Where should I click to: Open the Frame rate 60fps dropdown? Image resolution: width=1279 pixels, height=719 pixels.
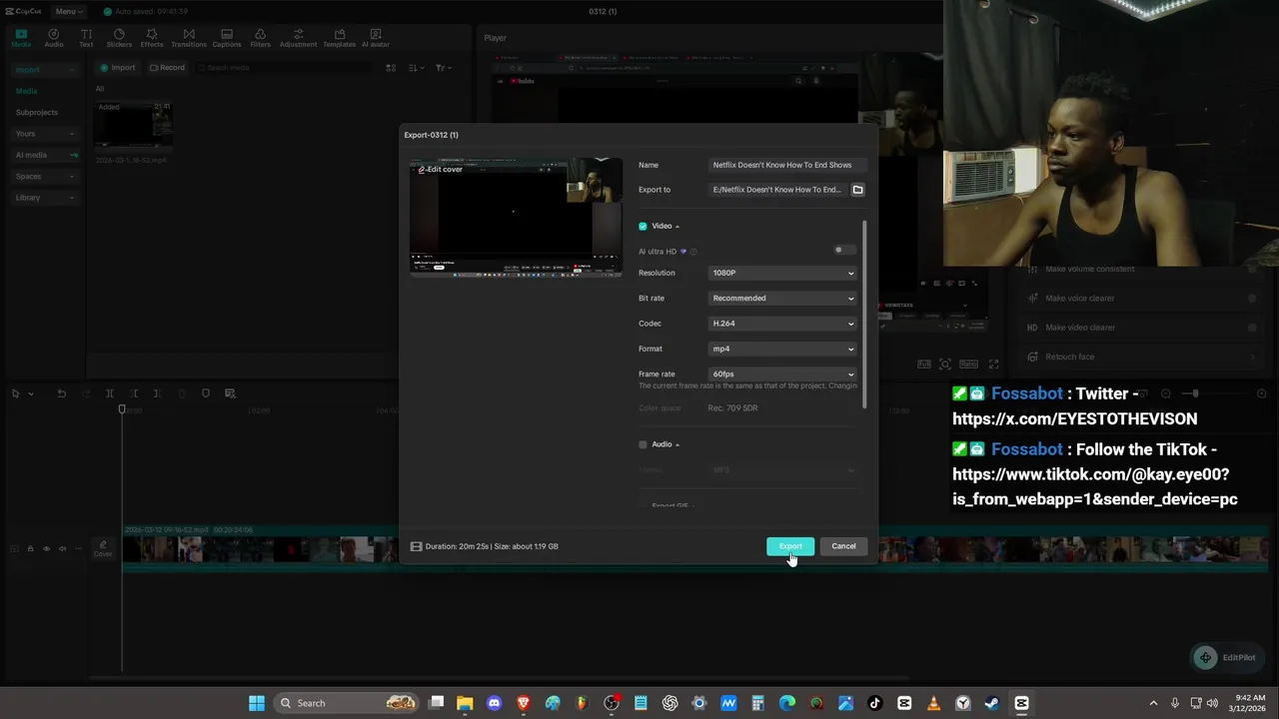point(783,374)
